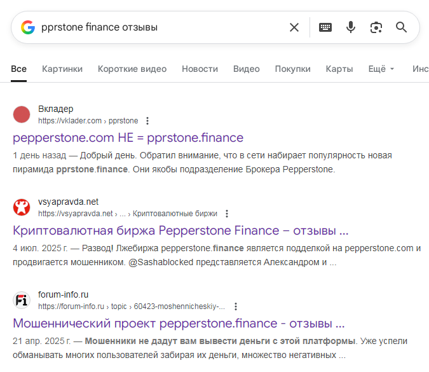429x372 pixels.
Task: Open the Карты tab
Action: (x=339, y=69)
